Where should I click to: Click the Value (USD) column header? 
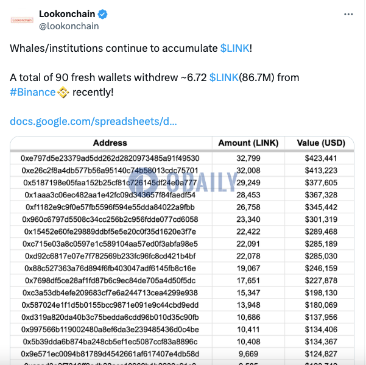click(x=321, y=143)
